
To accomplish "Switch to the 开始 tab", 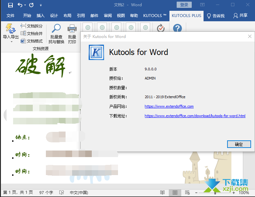I will pos(27,16).
